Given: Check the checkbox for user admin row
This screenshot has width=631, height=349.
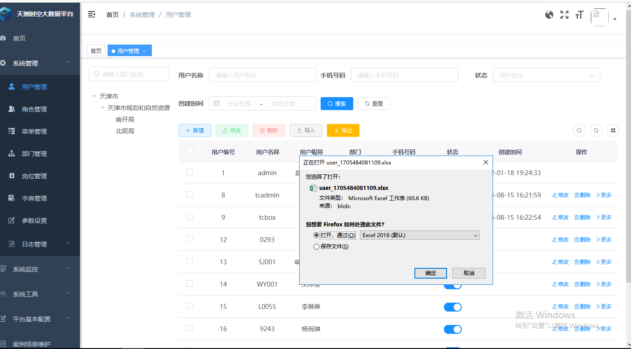Looking at the screenshot, I should [190, 172].
